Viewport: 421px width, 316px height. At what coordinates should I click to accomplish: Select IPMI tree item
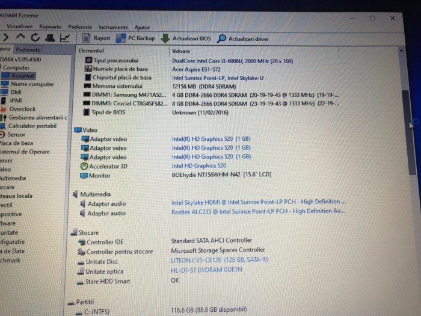tap(16, 101)
